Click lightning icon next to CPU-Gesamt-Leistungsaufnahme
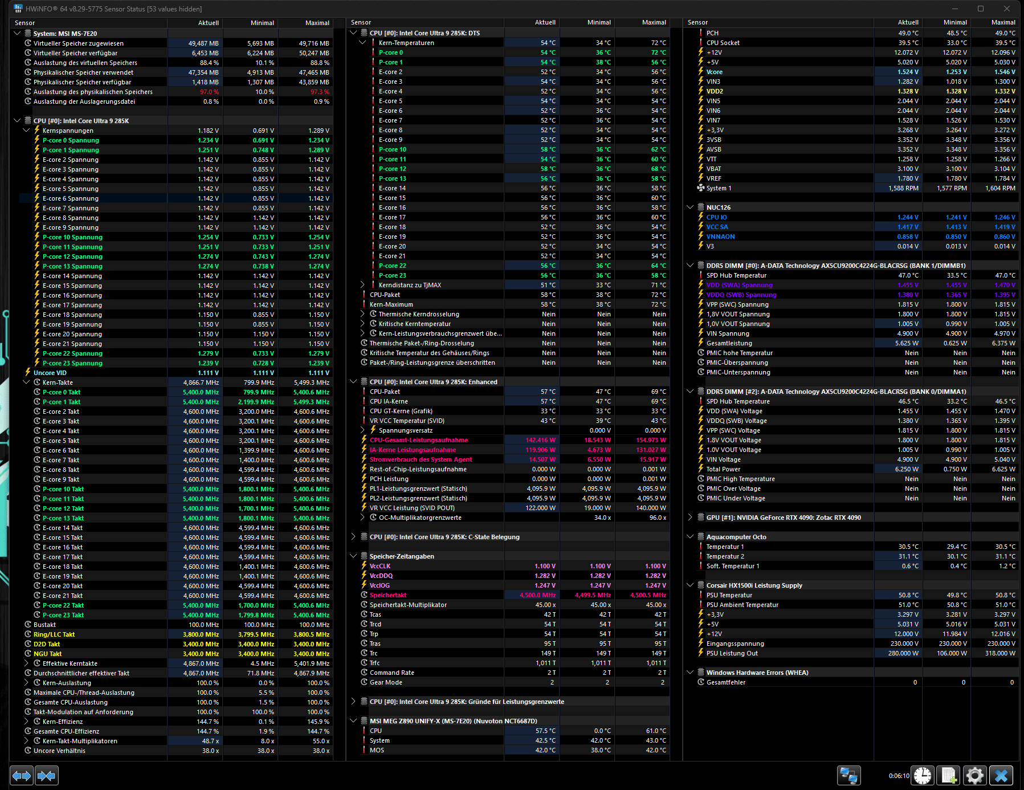This screenshot has width=1024, height=790. coord(364,440)
